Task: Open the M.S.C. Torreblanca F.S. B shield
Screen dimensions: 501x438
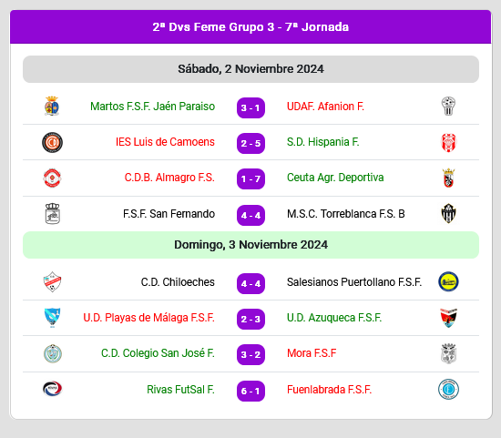Action: pos(448,213)
